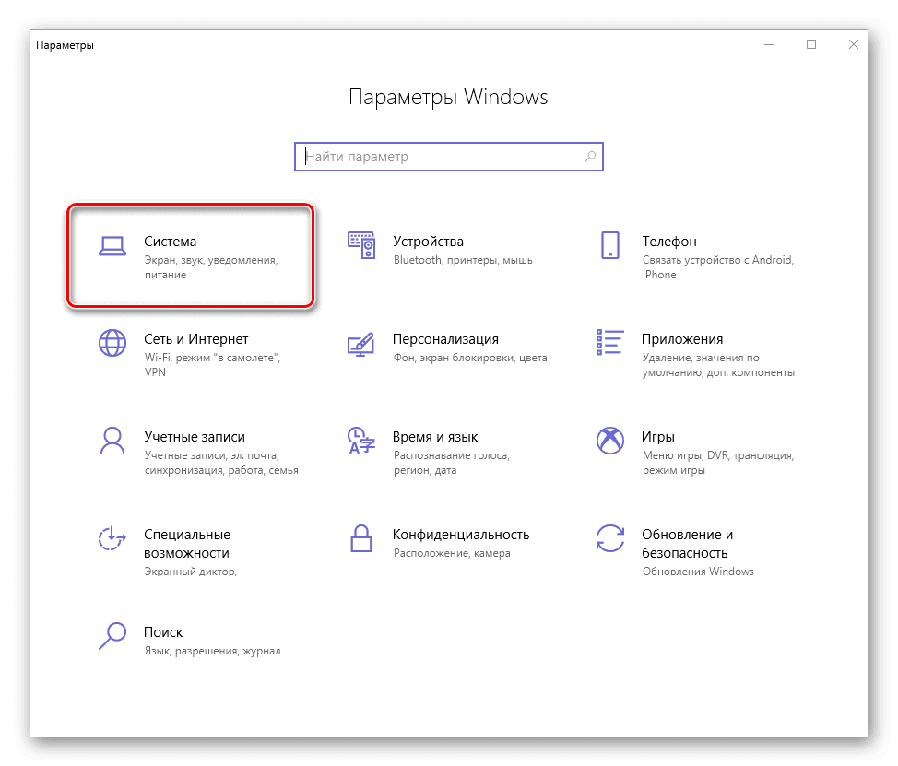Open Конфиденциальность title link
This screenshot has height=766, width=898.
pyautogui.click(x=461, y=535)
